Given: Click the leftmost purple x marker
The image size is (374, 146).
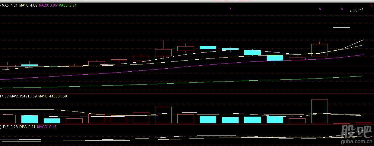Looking at the screenshot, I should [x=231, y=9].
